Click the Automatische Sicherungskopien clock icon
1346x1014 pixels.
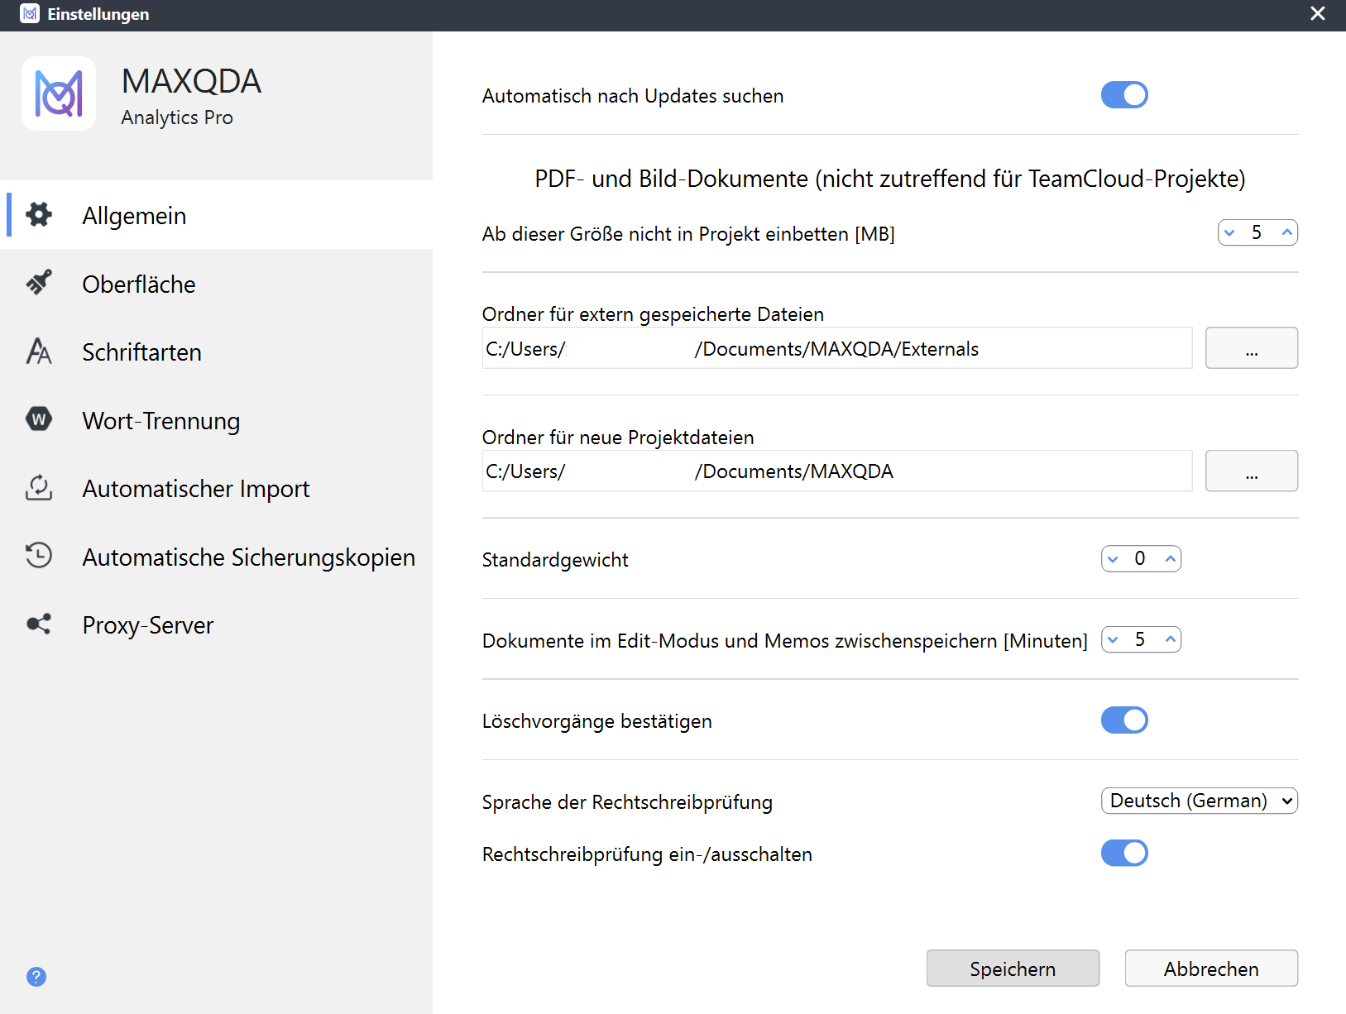39,557
